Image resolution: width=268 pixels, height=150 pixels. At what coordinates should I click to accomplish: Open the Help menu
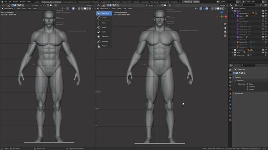(29, 2)
